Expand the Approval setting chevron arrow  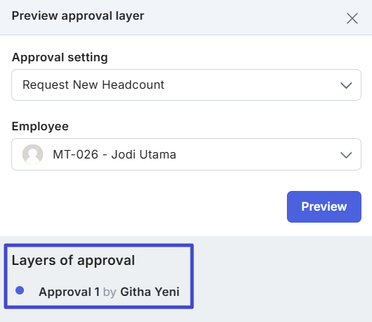(x=346, y=85)
